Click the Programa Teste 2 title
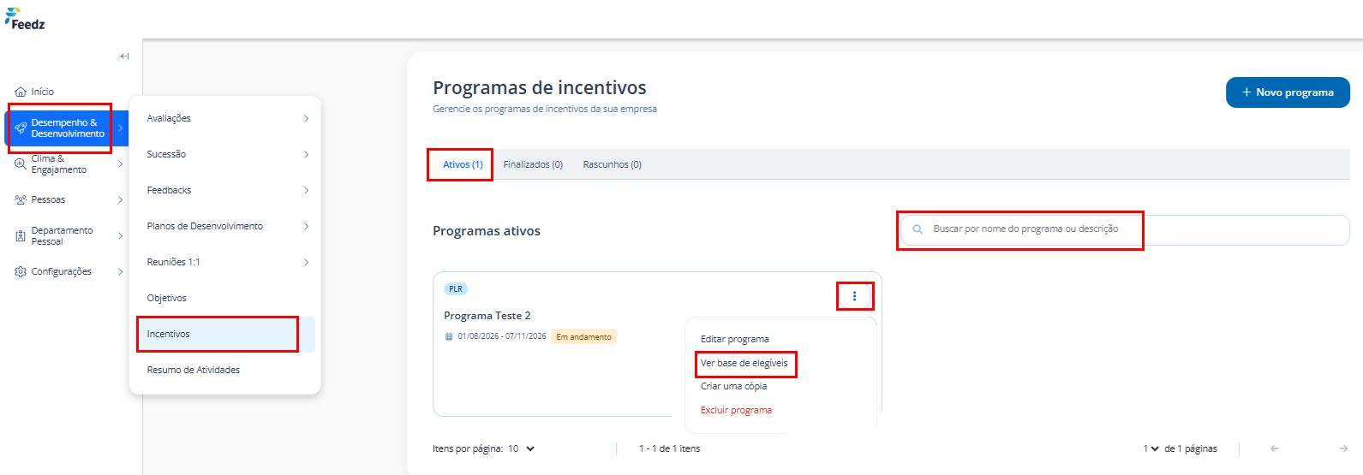 (x=487, y=316)
